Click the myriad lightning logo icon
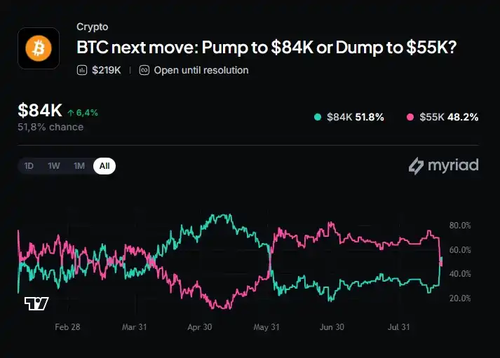 416,165
